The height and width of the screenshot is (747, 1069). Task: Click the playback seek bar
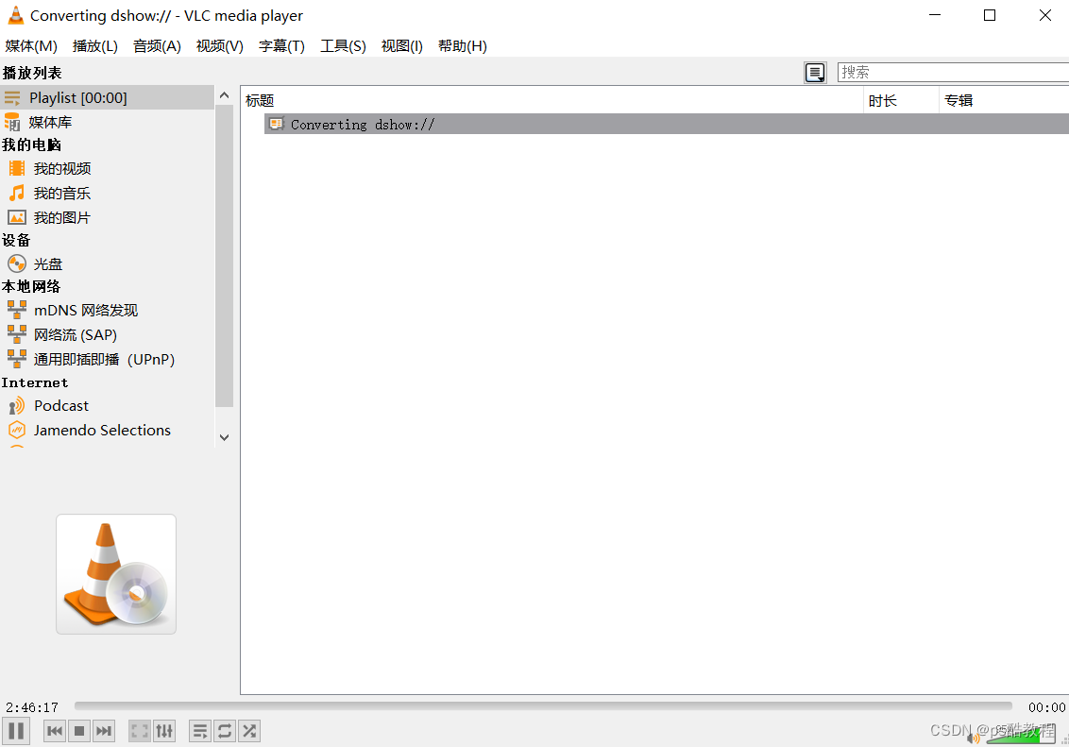pos(543,706)
